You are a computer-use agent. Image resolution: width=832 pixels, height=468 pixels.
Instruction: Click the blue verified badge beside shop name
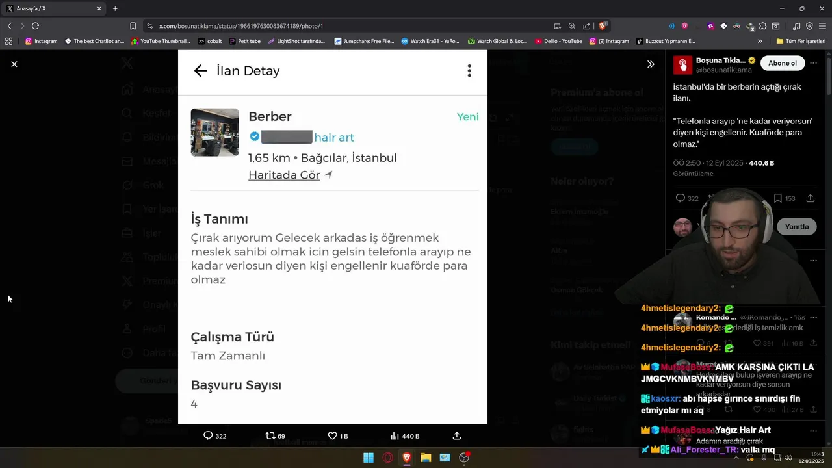coord(255,136)
